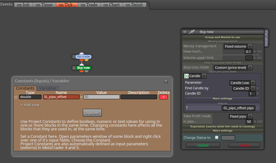276x163 pixels.
Task: Edit the SL_pips_offset Name field
Action: point(61,97)
